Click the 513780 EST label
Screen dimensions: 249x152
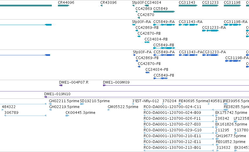pos(241,130)
